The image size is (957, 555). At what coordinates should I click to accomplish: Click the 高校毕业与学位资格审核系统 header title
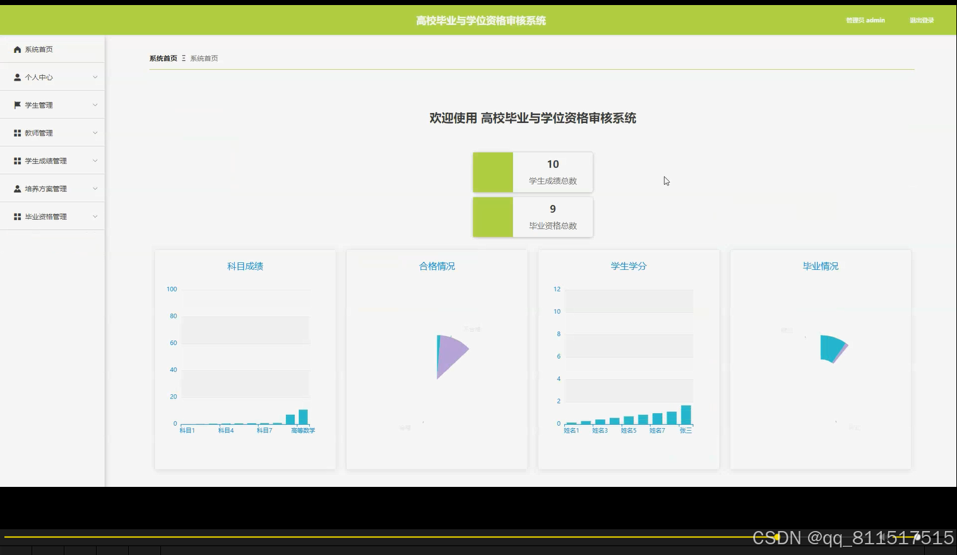[x=481, y=21]
